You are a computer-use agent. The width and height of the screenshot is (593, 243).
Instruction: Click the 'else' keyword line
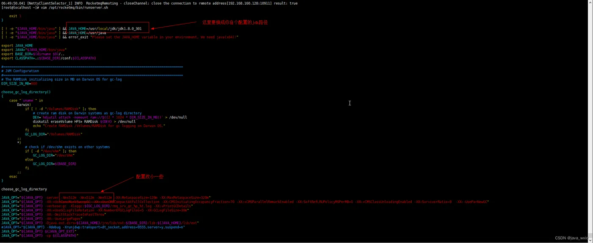29,159
